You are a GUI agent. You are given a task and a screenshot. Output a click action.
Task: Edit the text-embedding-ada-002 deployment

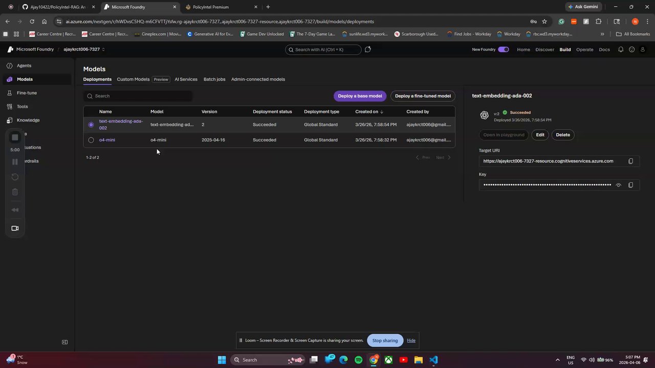(540, 135)
